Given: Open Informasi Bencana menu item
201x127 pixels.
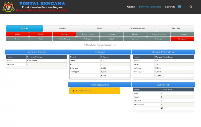Looking at the screenshot, I should [x=150, y=7].
